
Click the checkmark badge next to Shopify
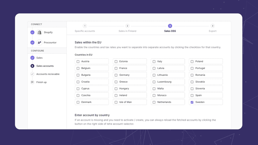coord(32,32)
